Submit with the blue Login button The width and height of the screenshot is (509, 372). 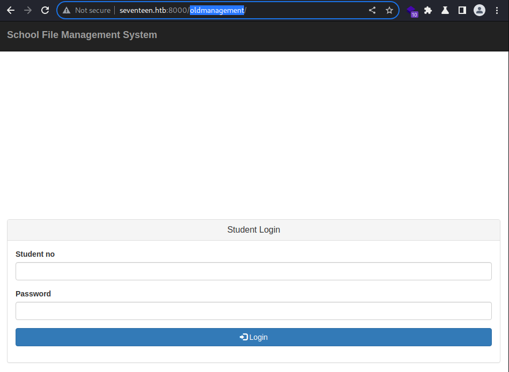click(x=254, y=337)
